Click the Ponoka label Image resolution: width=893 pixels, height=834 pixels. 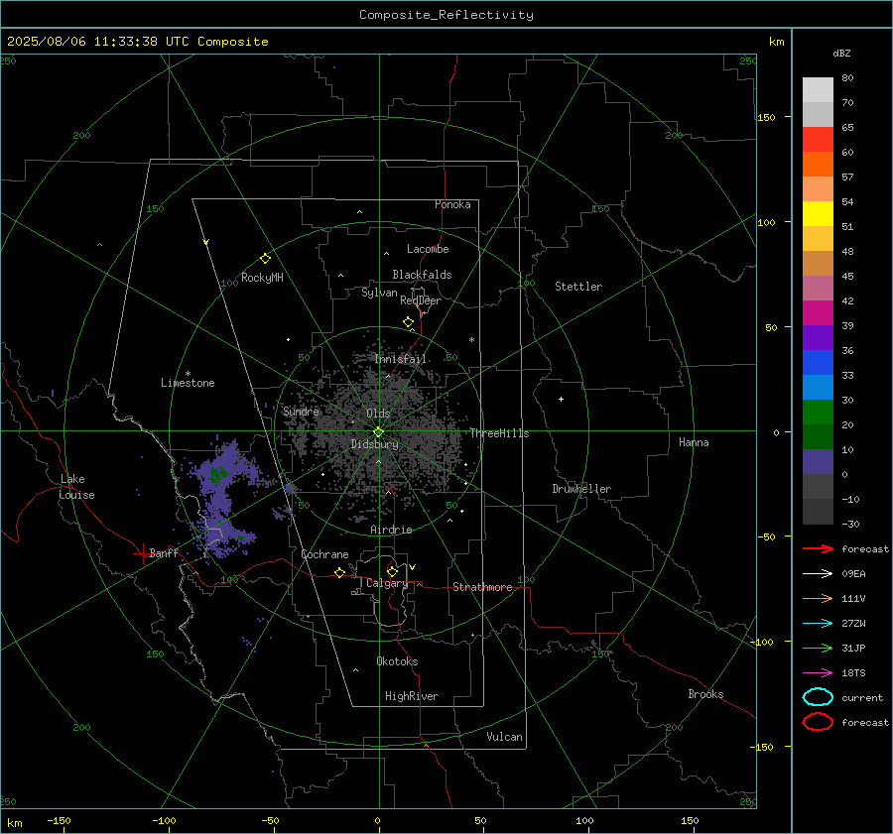click(452, 204)
